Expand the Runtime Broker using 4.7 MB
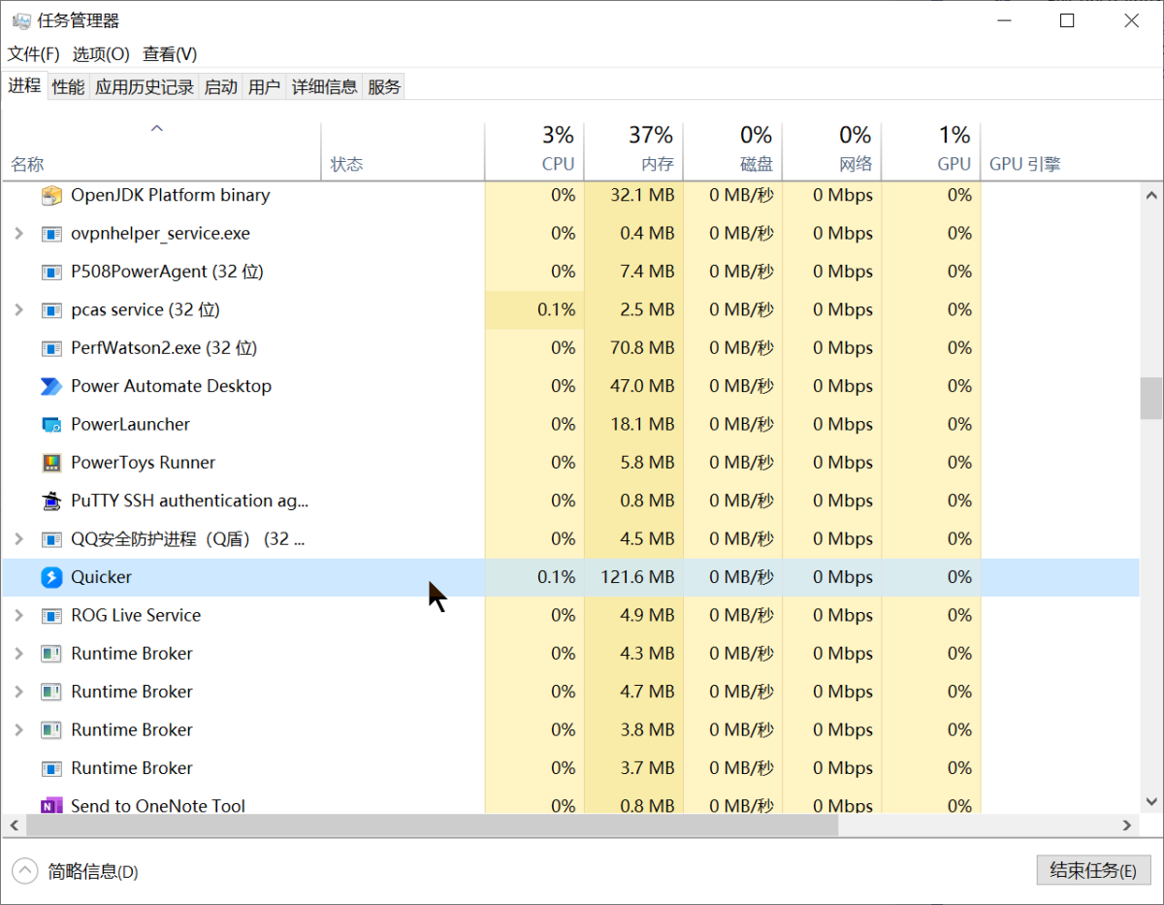Screen dimensions: 1164x905 [18, 692]
